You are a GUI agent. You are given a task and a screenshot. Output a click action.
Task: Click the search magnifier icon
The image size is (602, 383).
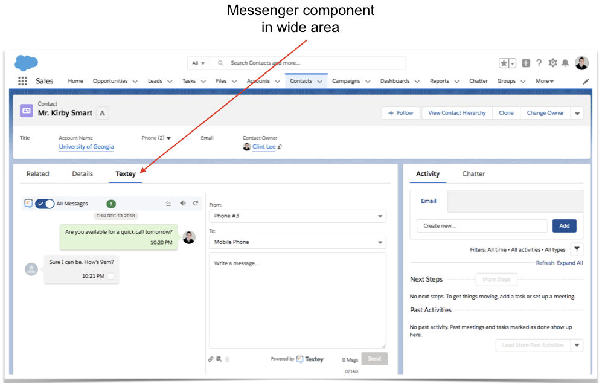(221, 63)
